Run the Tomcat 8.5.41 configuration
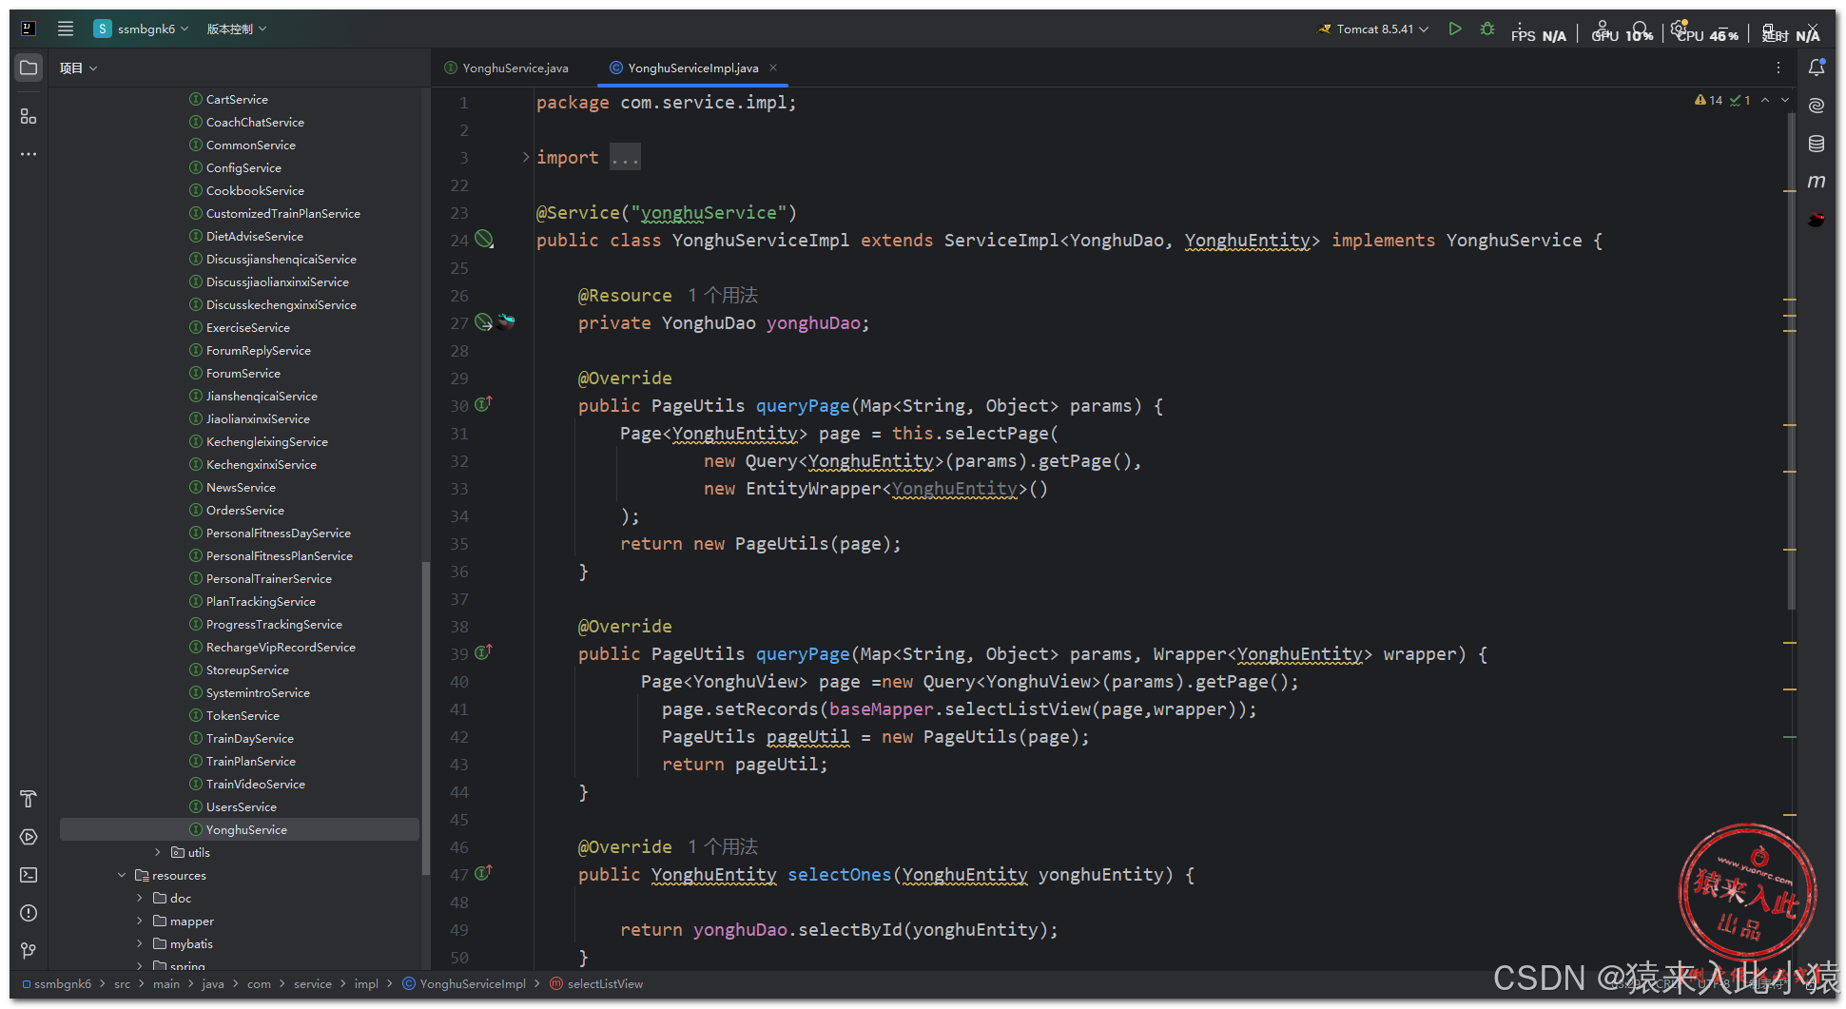Image resolution: width=1846 pixels, height=1009 pixels. click(x=1455, y=29)
